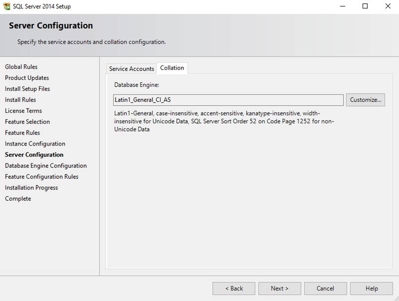Screen dimensions: 399x301
Task: Go to the previous step with Back
Action: pyautogui.click(x=234, y=288)
